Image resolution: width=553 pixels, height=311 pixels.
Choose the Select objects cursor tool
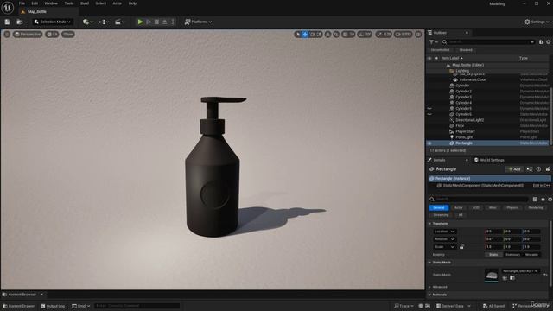click(298, 35)
